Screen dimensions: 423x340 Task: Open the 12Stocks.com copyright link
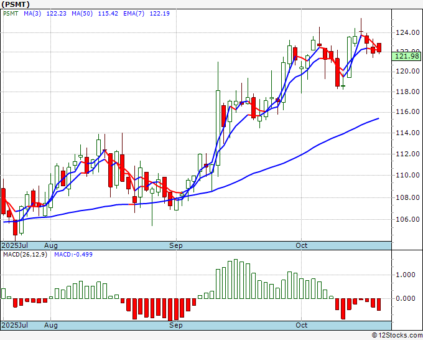[x=397, y=336]
